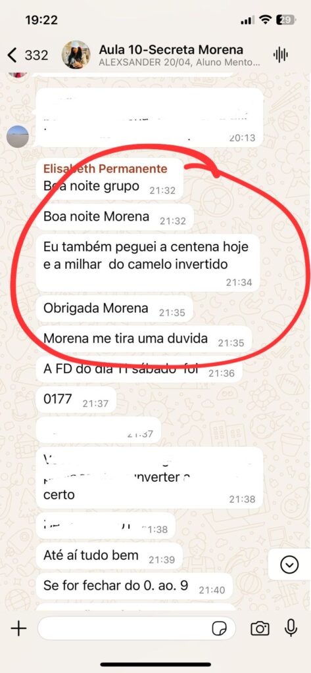311x673 pixels.
Task: Open the group profile picture
Action: click(76, 55)
